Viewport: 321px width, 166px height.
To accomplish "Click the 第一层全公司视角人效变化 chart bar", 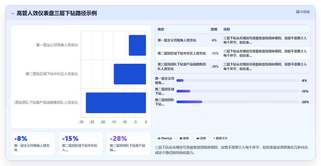I will pyautogui.click(x=137, y=45).
